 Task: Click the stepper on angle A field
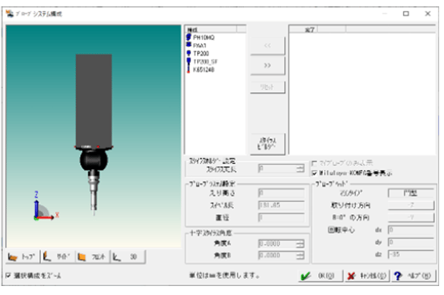coord(300,244)
